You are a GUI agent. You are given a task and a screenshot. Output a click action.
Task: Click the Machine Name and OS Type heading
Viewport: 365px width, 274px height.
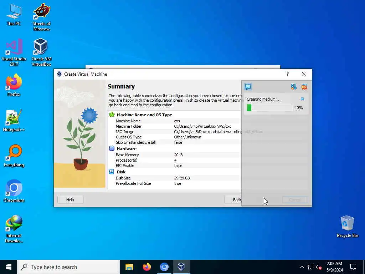point(145,115)
